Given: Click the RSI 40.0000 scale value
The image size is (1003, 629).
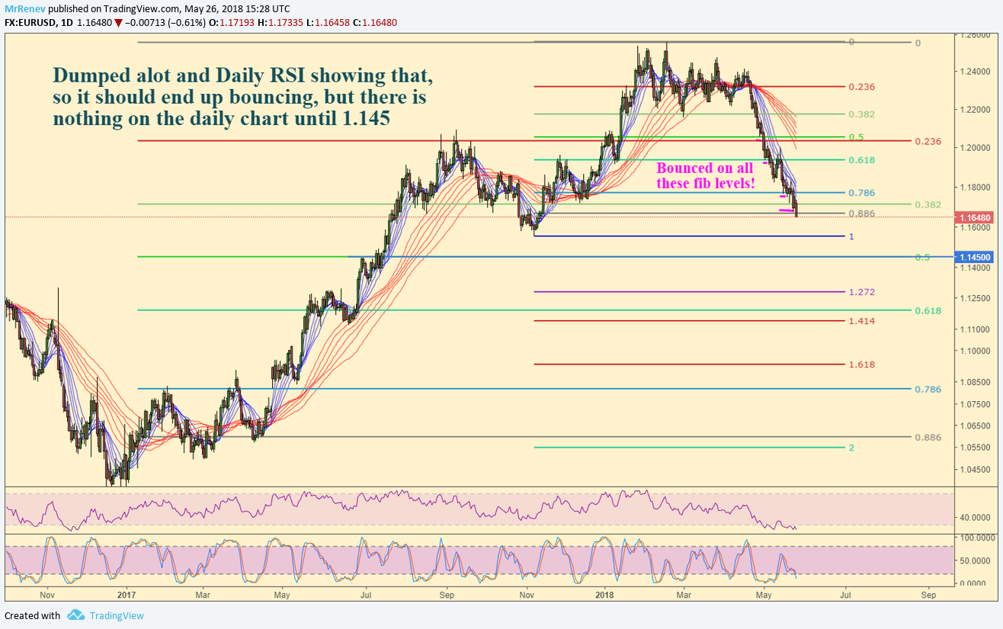Looking at the screenshot, I should [x=976, y=518].
